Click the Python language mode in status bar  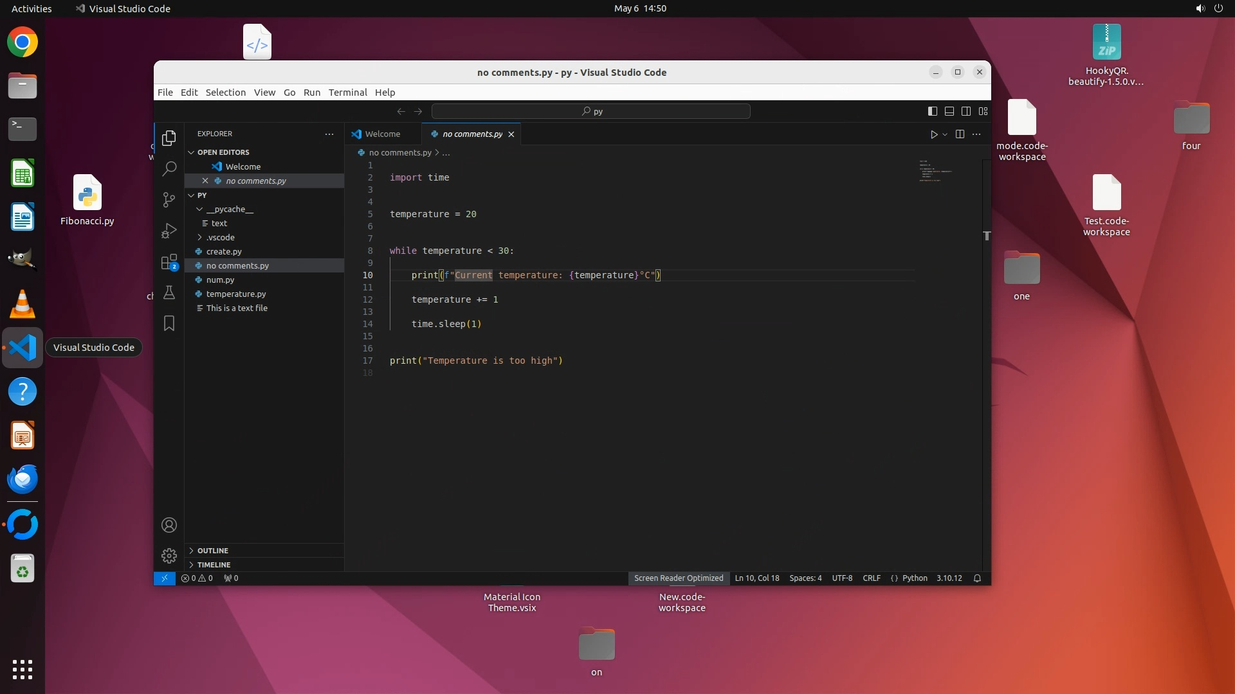(915, 578)
